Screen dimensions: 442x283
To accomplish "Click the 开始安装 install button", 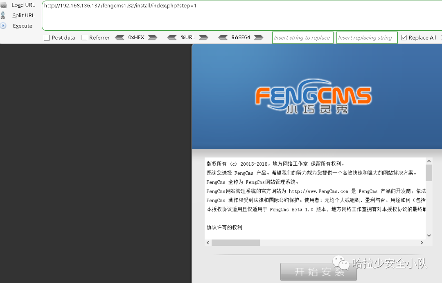I will (318, 272).
